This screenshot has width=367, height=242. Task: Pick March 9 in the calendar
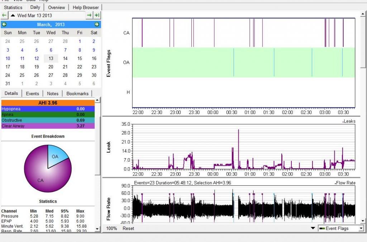tap(94, 50)
